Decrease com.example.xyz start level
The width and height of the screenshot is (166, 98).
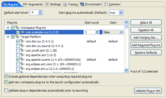pos(97,33)
